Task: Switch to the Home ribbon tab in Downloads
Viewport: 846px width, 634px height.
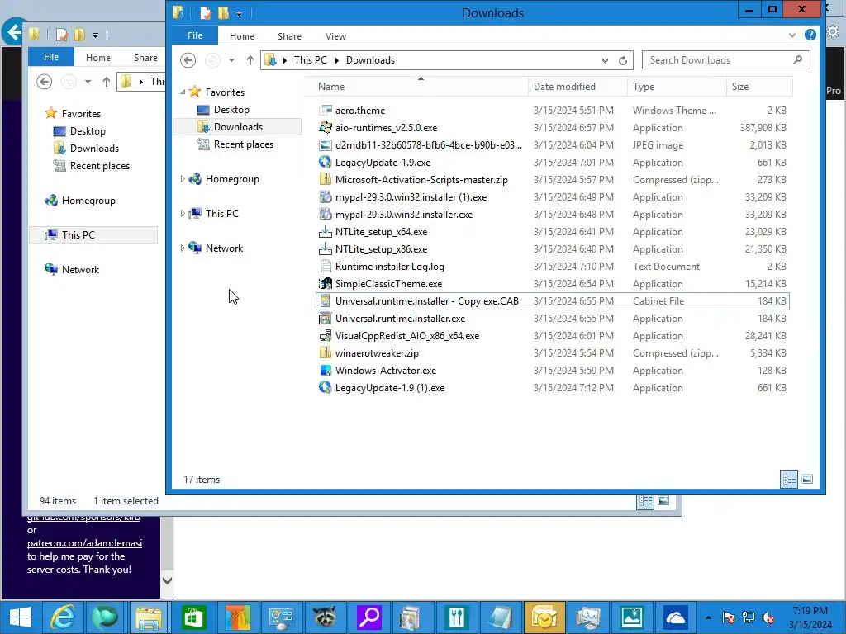Action: coord(242,36)
